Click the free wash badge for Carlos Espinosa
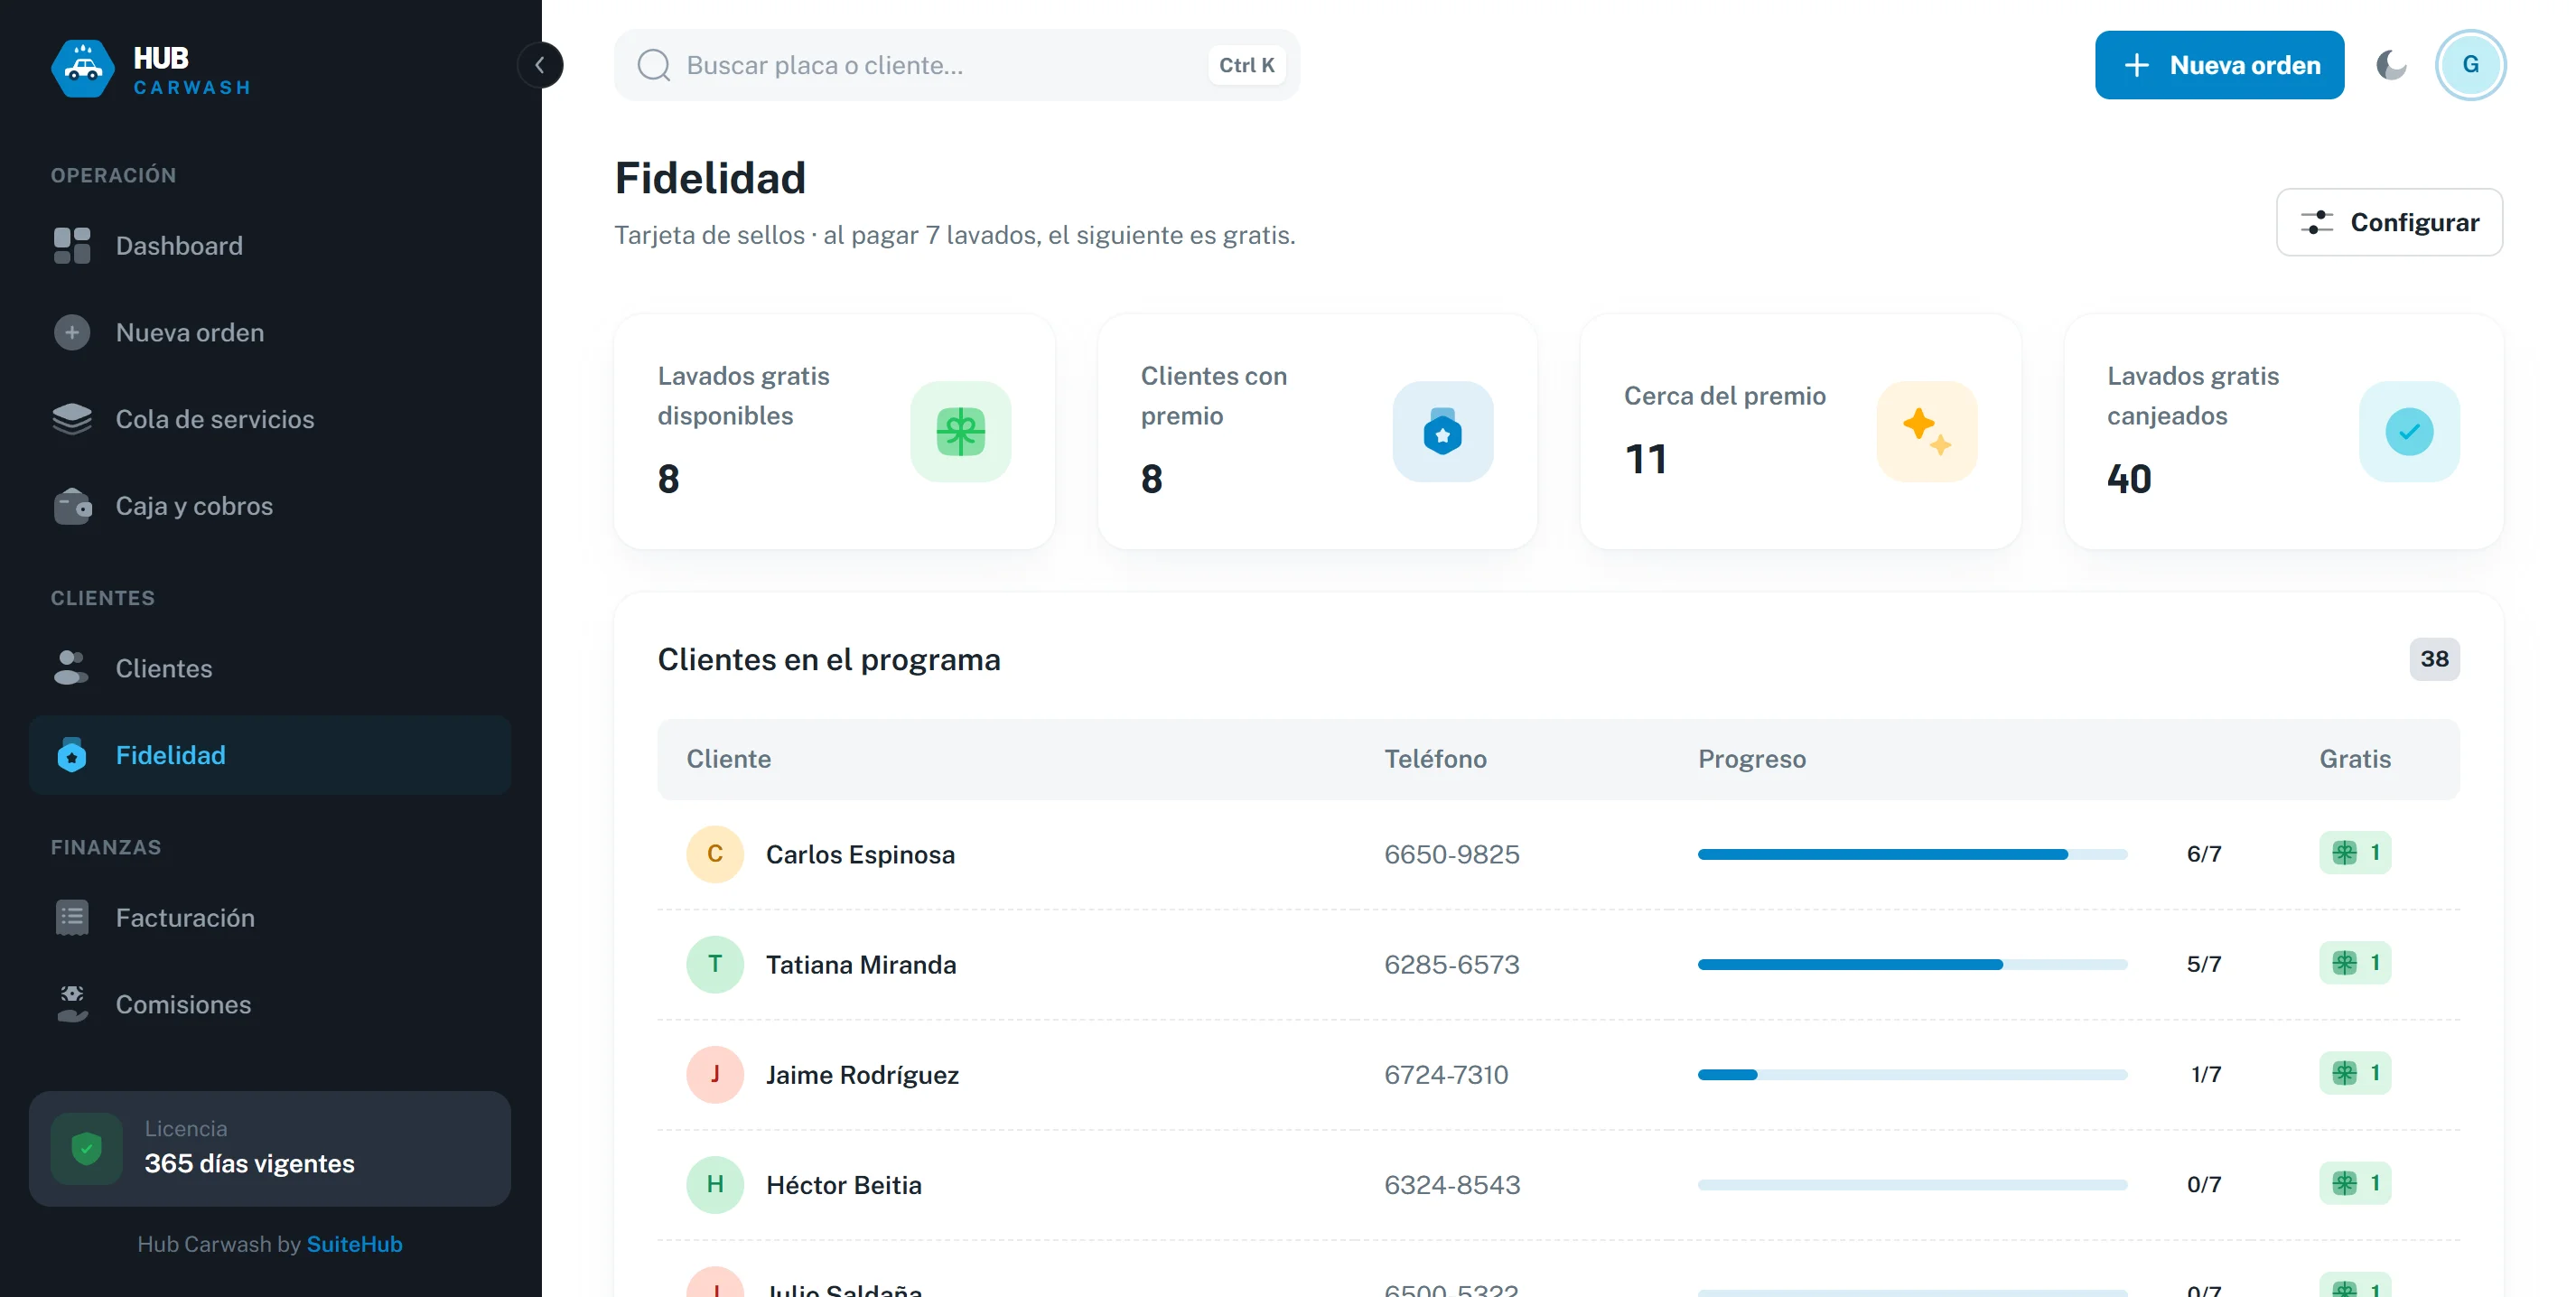Screen dimensions: 2576x1297 (x=2355, y=853)
